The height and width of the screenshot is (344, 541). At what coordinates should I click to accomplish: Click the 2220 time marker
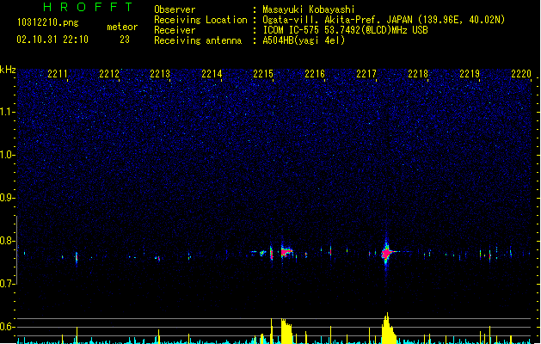[521, 74]
